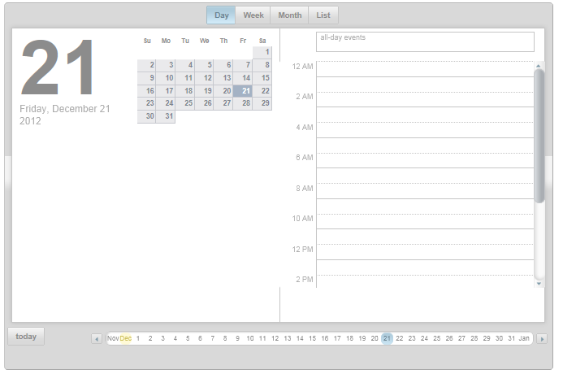Select December 30 in mini calendar

point(146,116)
